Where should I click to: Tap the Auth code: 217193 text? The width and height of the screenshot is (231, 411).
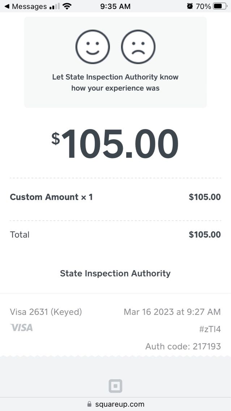pos(183,347)
